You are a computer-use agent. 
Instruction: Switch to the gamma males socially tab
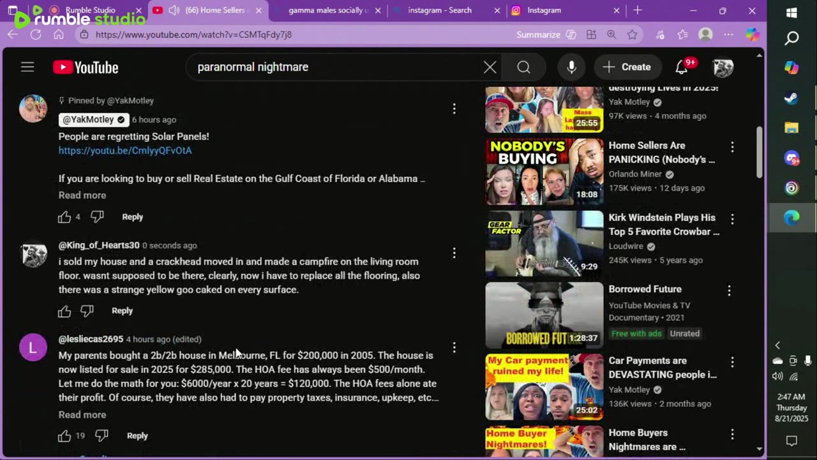(328, 10)
